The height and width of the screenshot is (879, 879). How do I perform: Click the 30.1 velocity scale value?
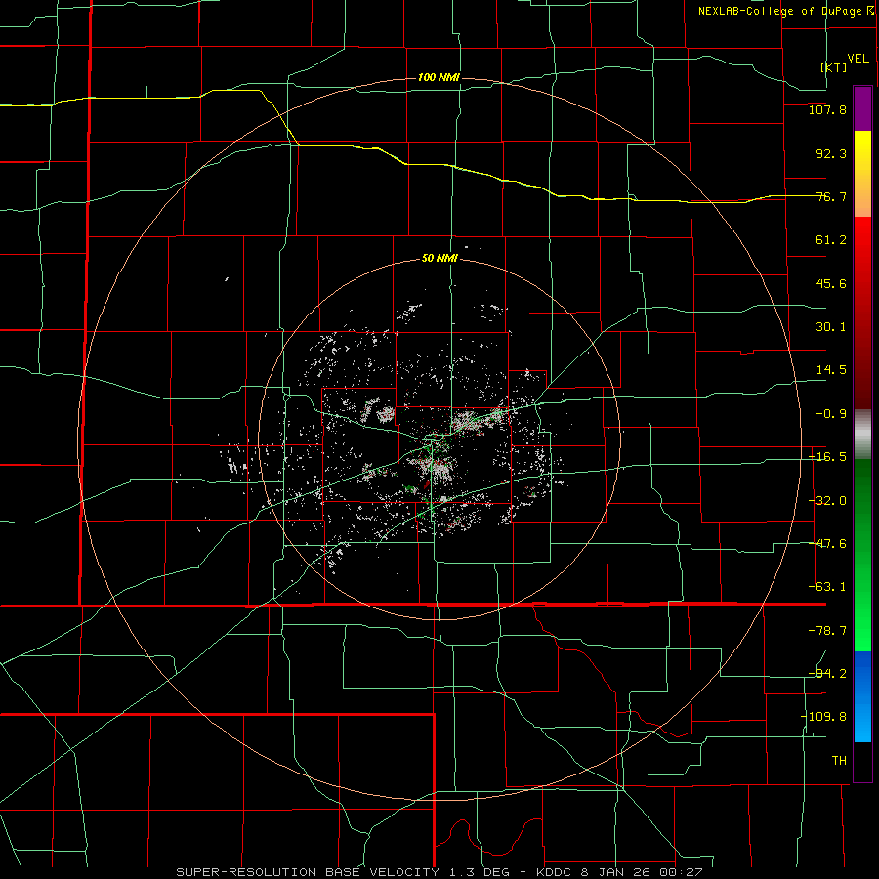coord(831,327)
